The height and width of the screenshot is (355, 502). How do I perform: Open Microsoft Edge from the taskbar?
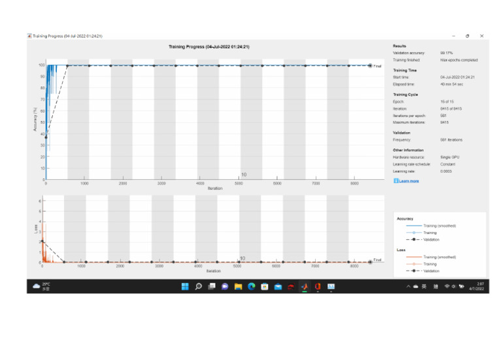(x=251, y=286)
